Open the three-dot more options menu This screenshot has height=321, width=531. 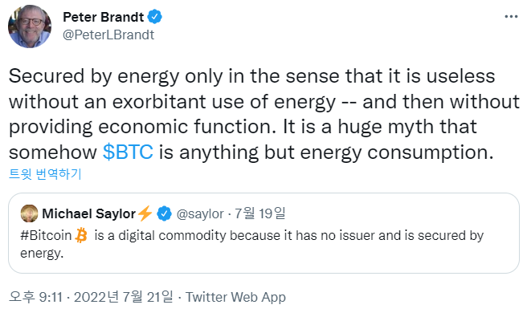[x=511, y=17]
